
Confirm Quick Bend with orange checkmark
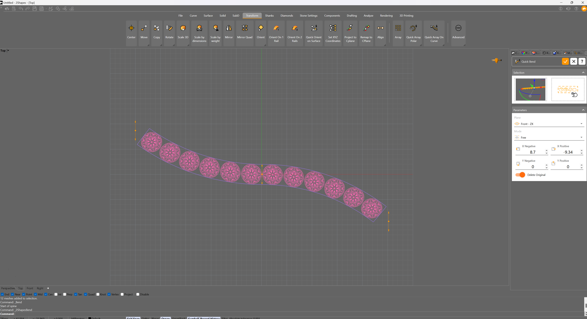(565, 62)
